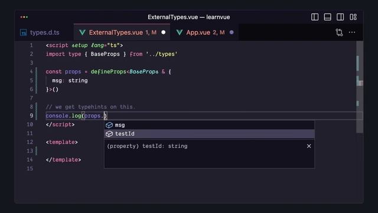Click 'console' on line 9
Screen dimensions: 378x213
click(x=57, y=116)
